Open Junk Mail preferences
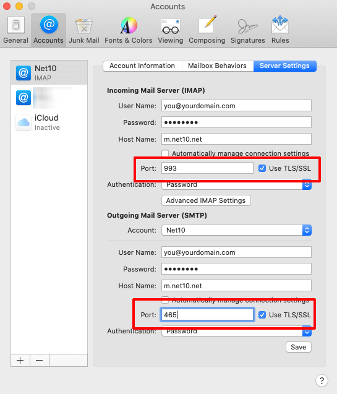 (84, 30)
